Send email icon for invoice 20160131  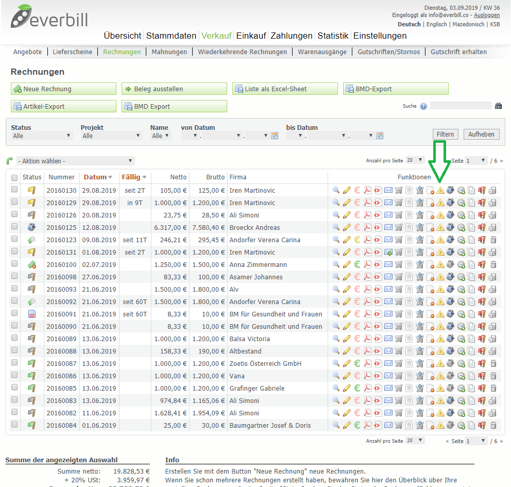(x=388, y=253)
